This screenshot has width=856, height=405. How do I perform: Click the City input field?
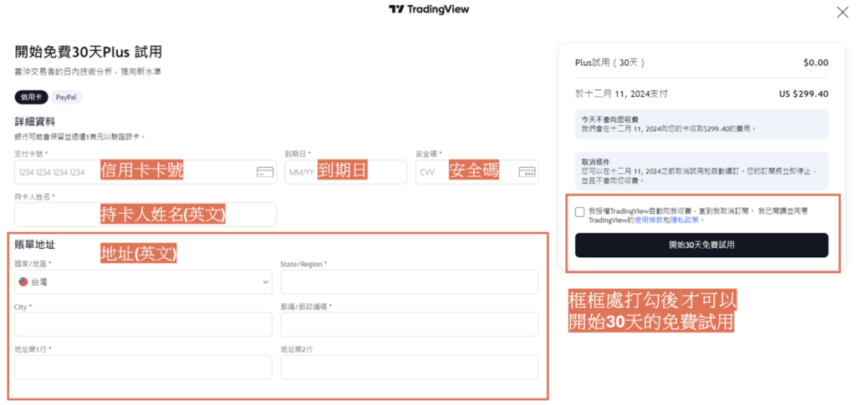point(143,324)
